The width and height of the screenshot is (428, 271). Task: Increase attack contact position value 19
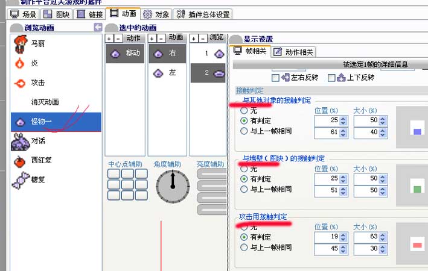[343, 234]
